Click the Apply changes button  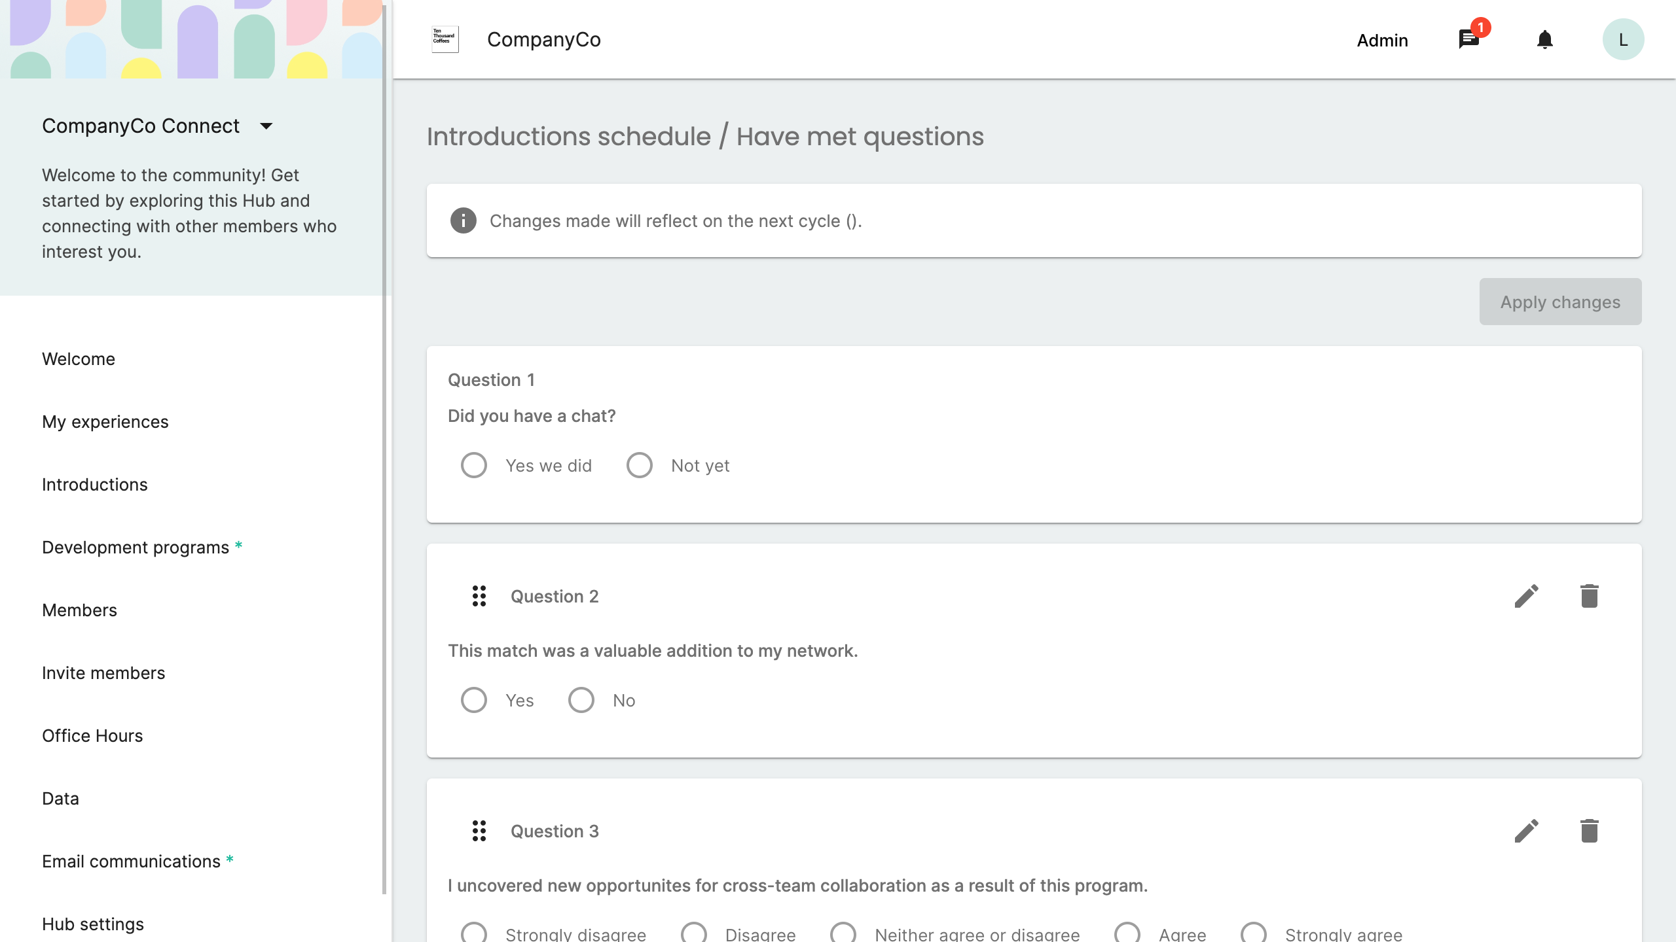[1560, 302]
